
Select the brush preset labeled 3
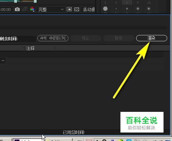tap(116, 2)
